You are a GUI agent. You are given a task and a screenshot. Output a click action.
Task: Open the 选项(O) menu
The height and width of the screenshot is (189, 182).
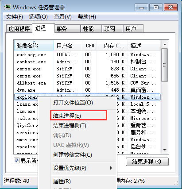click(x=39, y=17)
